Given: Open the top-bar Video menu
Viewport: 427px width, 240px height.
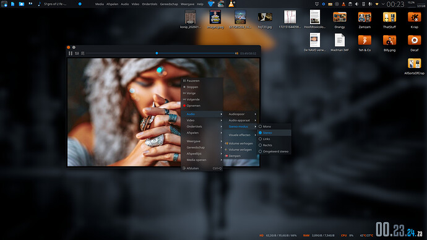Looking at the screenshot, I should pyautogui.click(x=136, y=4).
